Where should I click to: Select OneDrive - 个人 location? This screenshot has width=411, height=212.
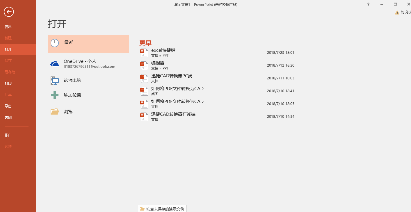point(88,64)
